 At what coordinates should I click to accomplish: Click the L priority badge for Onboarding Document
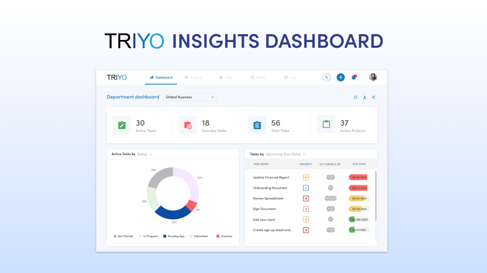coord(306,188)
